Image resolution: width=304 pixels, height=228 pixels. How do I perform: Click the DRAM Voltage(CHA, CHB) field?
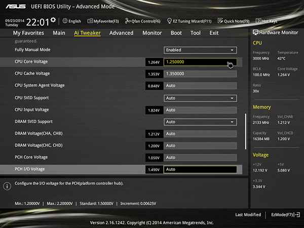[x=200, y=134]
